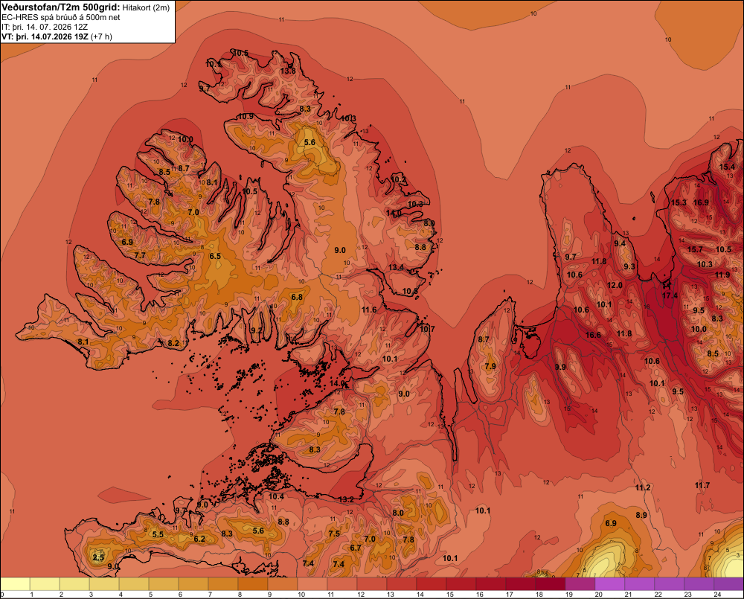Click the 'IT: þri. 14. 07. 2026 12Z' init time
Image resolution: width=744 pixels, height=599 pixels.
click(x=45, y=27)
